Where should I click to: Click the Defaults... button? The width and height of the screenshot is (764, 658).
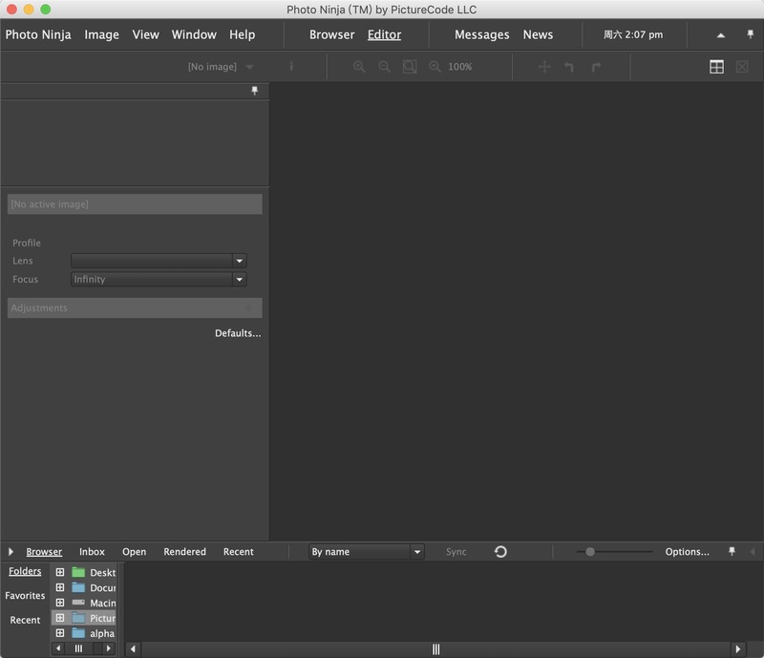[238, 333]
